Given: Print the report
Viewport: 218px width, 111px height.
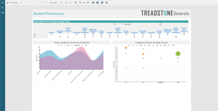Looking at the screenshot, I should tap(93, 2).
